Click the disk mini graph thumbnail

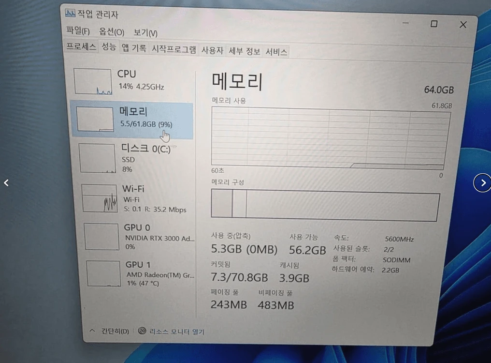[x=98, y=158]
